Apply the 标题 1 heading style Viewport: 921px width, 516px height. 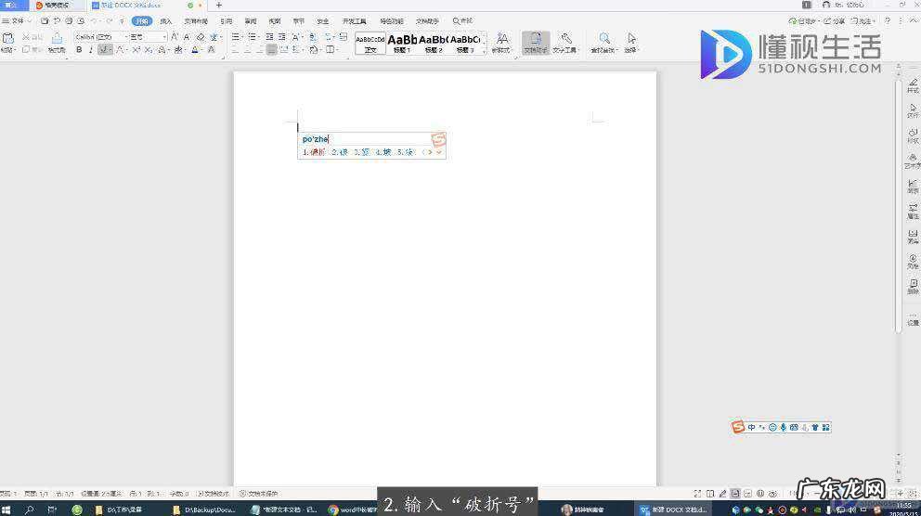tap(402, 42)
